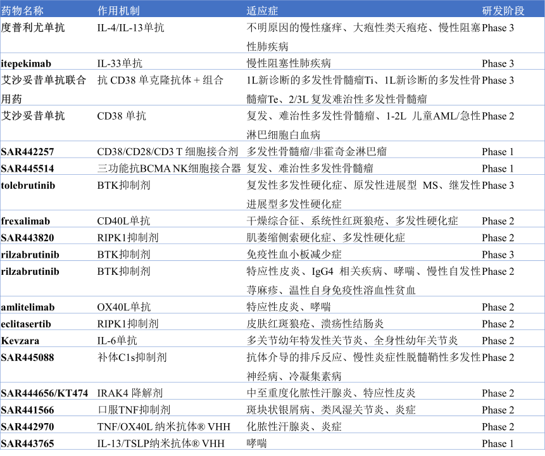Select the 研发阶段 column header

(503, 11)
